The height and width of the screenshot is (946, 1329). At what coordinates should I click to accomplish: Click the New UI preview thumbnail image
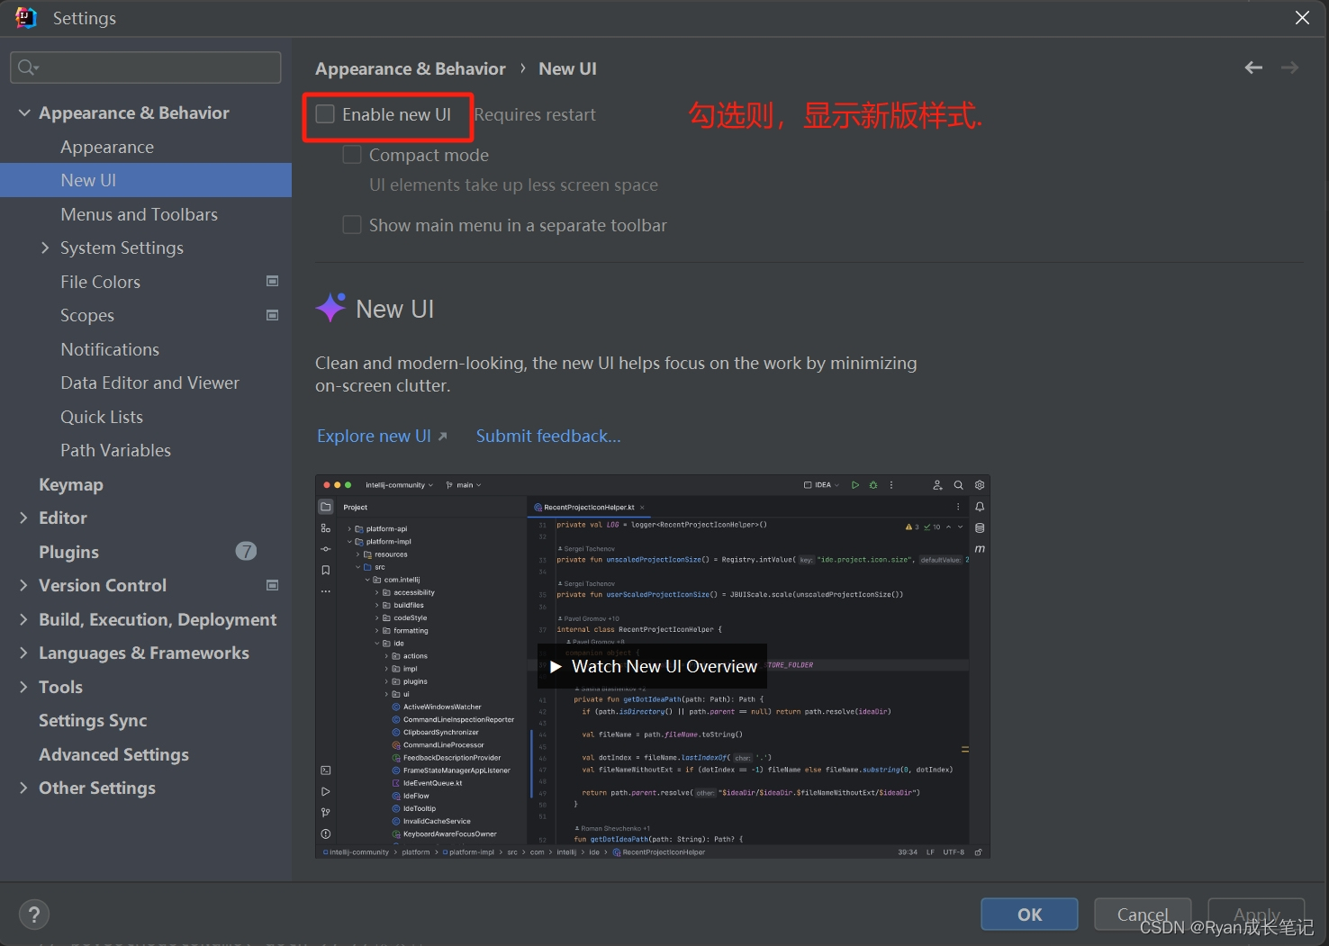(653, 666)
